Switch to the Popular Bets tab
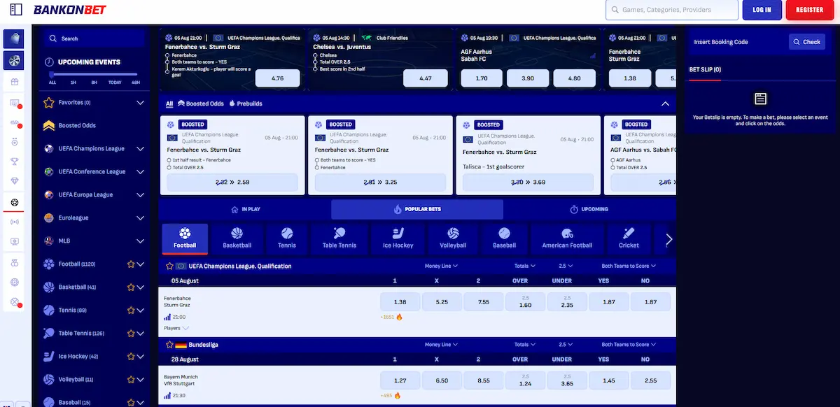This screenshot has width=840, height=407. 417,209
